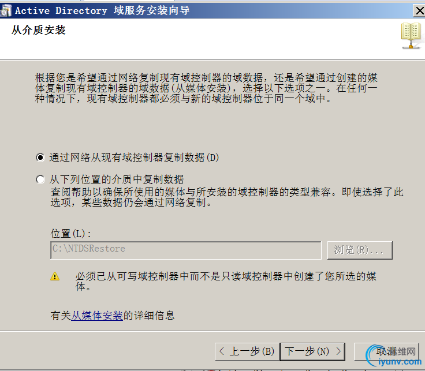425x371 pixels.
Task: Click the 查阅帮助 media compatibility description text
Action: [x=227, y=197]
